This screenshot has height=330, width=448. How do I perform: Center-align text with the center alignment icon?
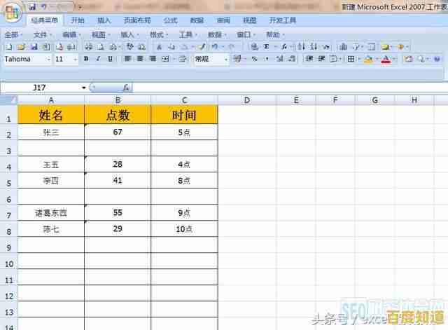(140, 59)
